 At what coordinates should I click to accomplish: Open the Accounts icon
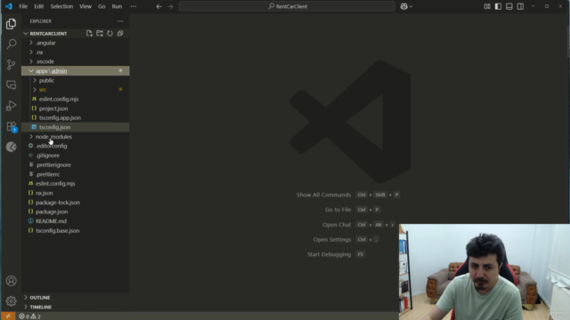[x=11, y=281]
